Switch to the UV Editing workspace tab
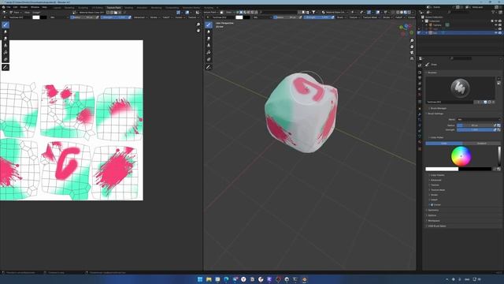Image resolution: width=504 pixels, height=284 pixels. point(98,7)
